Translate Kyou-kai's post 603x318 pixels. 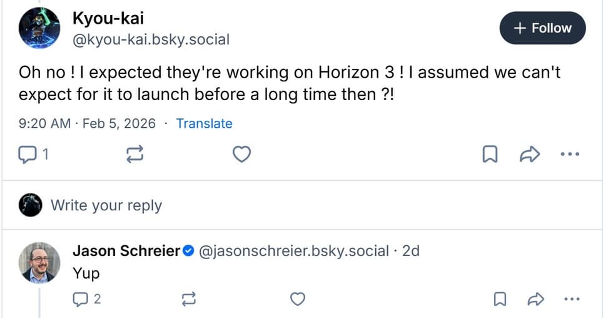(204, 123)
